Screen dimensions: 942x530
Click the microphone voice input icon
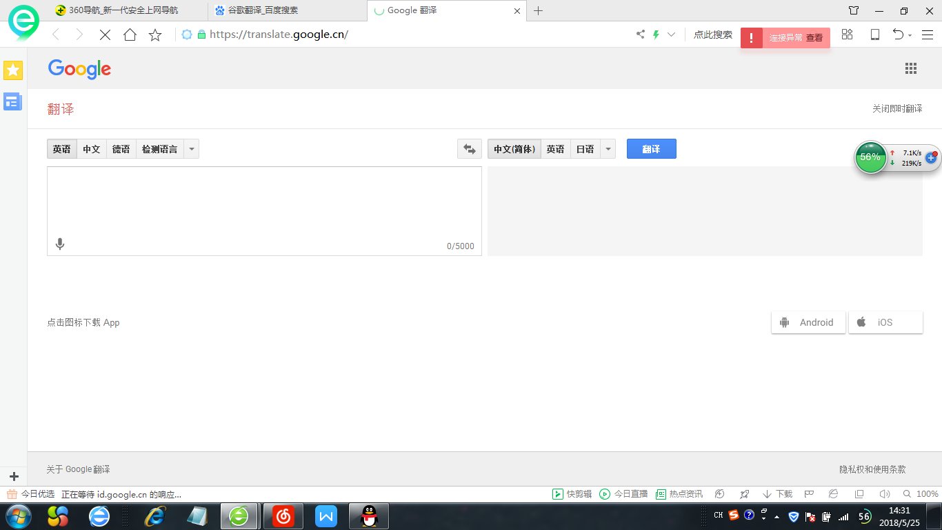pos(60,244)
